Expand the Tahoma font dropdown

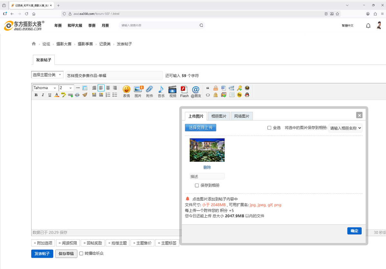pos(45,88)
